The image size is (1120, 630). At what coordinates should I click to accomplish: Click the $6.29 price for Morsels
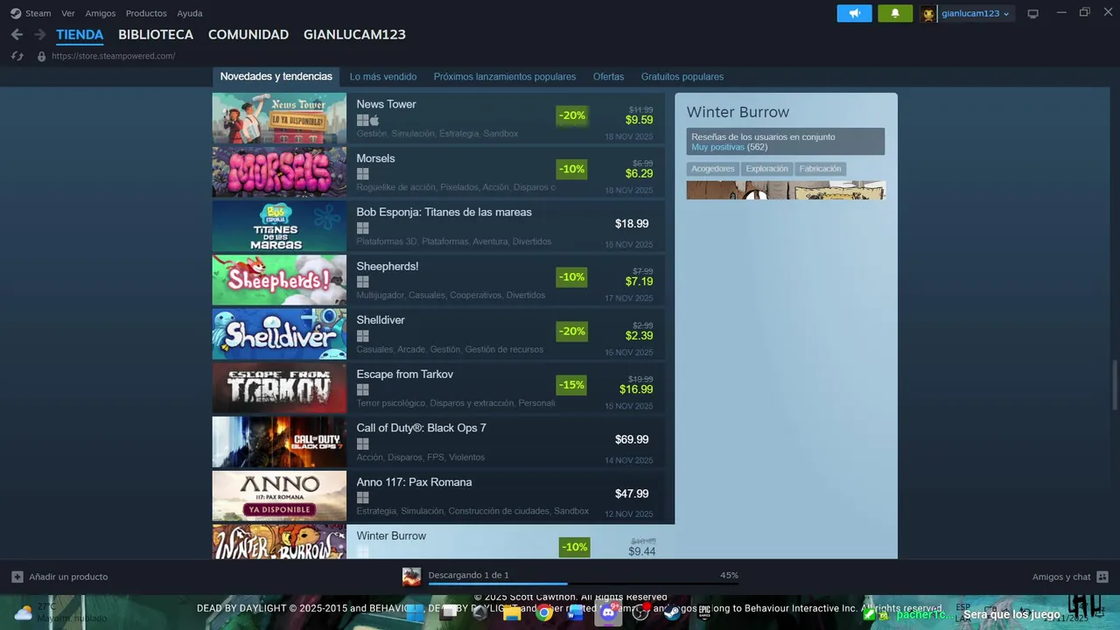click(639, 174)
